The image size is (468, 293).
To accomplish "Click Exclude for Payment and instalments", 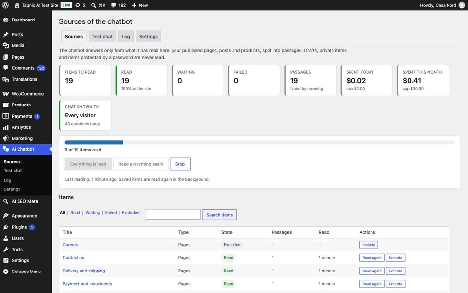I will [x=395, y=284].
